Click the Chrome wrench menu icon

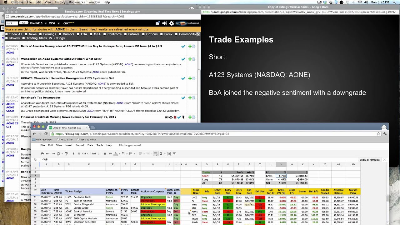click(x=385, y=134)
